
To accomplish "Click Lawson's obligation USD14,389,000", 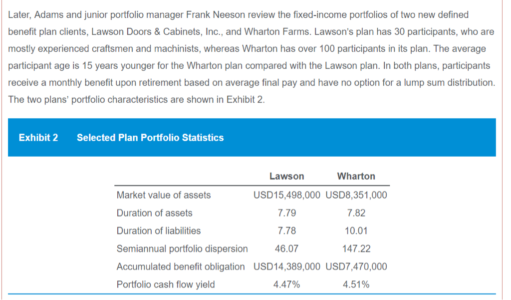I will (286, 267).
